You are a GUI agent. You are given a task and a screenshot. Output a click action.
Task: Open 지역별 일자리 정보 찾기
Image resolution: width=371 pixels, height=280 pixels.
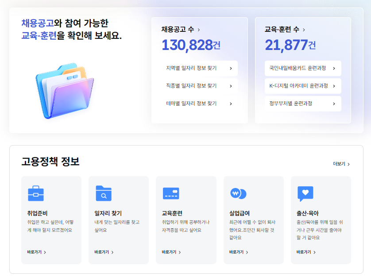[199, 69]
